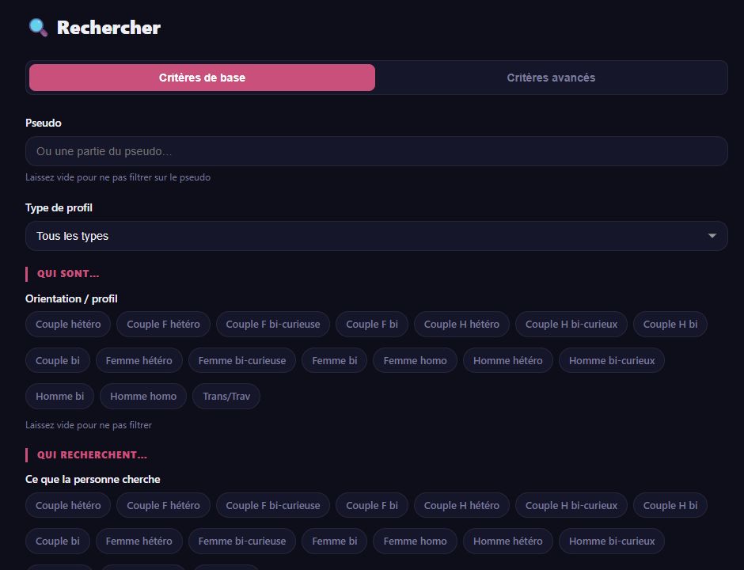Toggle Femme bi-curieuse chip under Orientation / profil
The image size is (744, 570).
pyautogui.click(x=242, y=361)
